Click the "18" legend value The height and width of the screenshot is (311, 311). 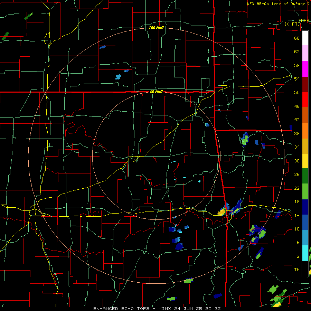point(297,202)
